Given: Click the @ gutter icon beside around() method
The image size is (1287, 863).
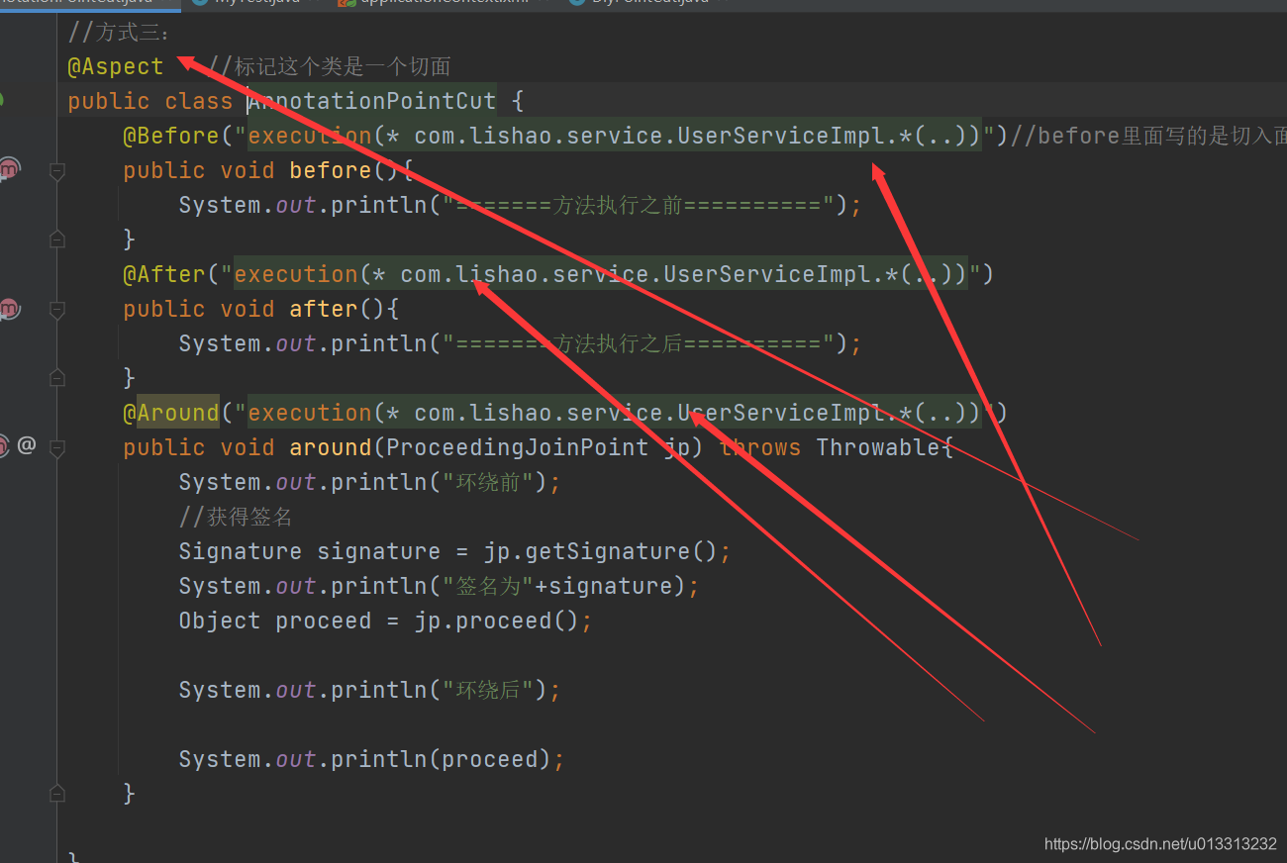Looking at the screenshot, I should tap(27, 445).
